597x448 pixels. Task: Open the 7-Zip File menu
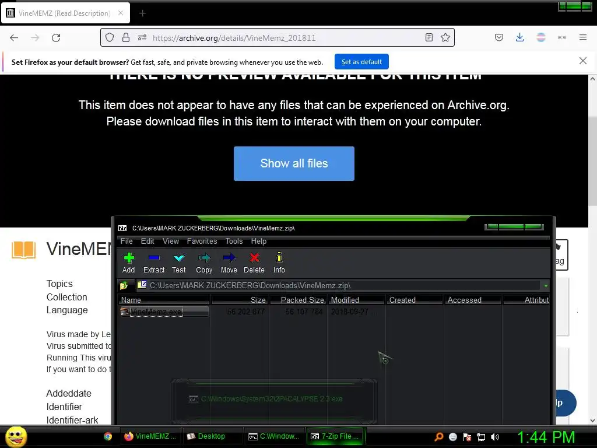pyautogui.click(x=127, y=241)
